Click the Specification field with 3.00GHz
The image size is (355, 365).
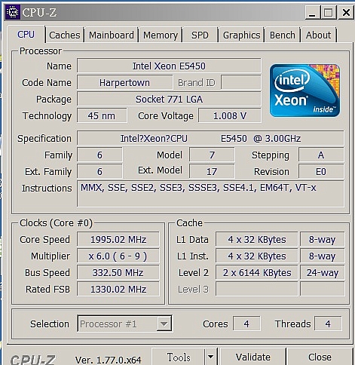(210, 138)
